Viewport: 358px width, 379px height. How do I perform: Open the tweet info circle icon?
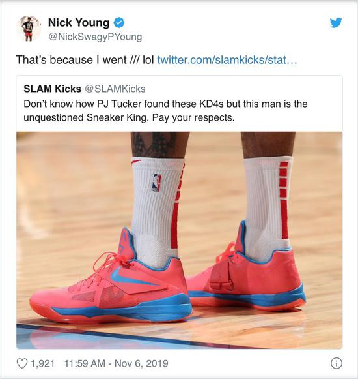click(x=337, y=363)
